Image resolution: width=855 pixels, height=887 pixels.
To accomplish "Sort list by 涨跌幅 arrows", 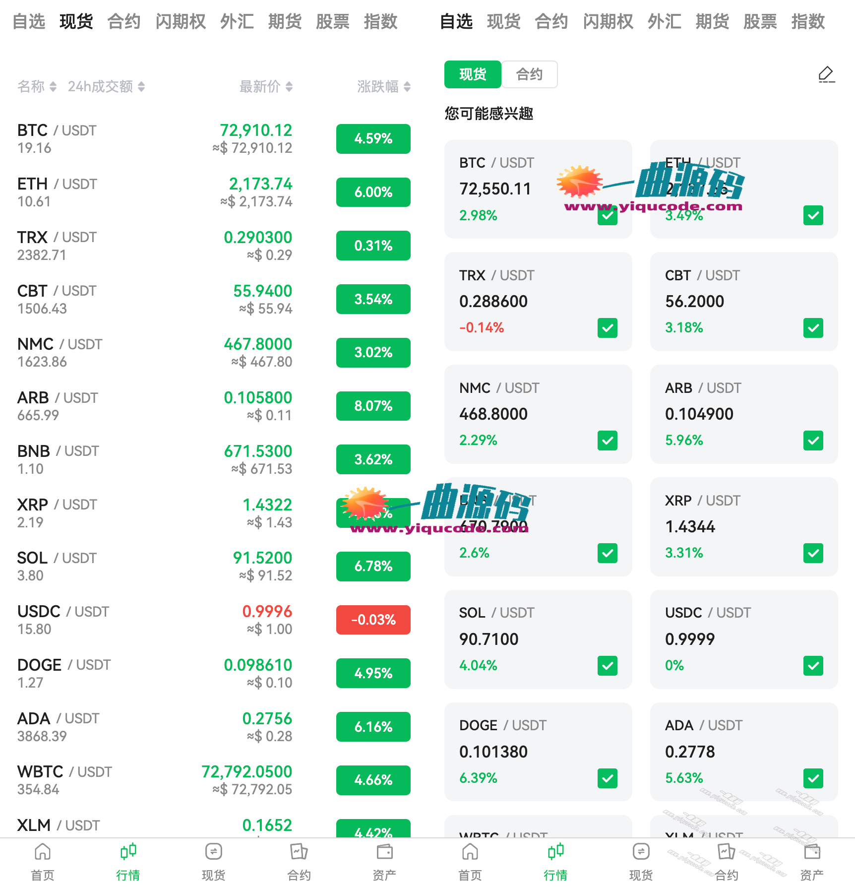I will click(x=407, y=87).
